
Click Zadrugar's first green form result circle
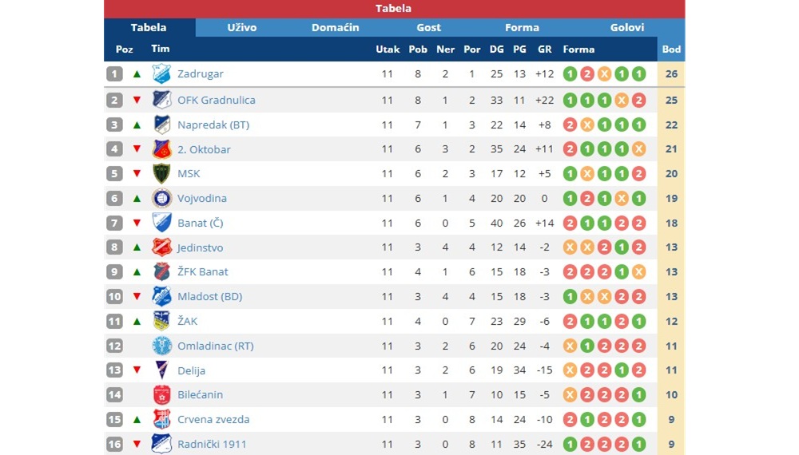tap(570, 73)
